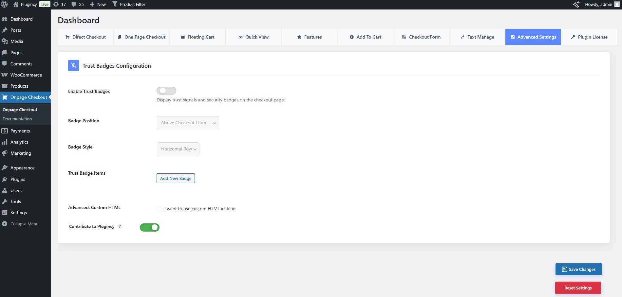
Task: Click Save Changes
Action: [578, 269]
